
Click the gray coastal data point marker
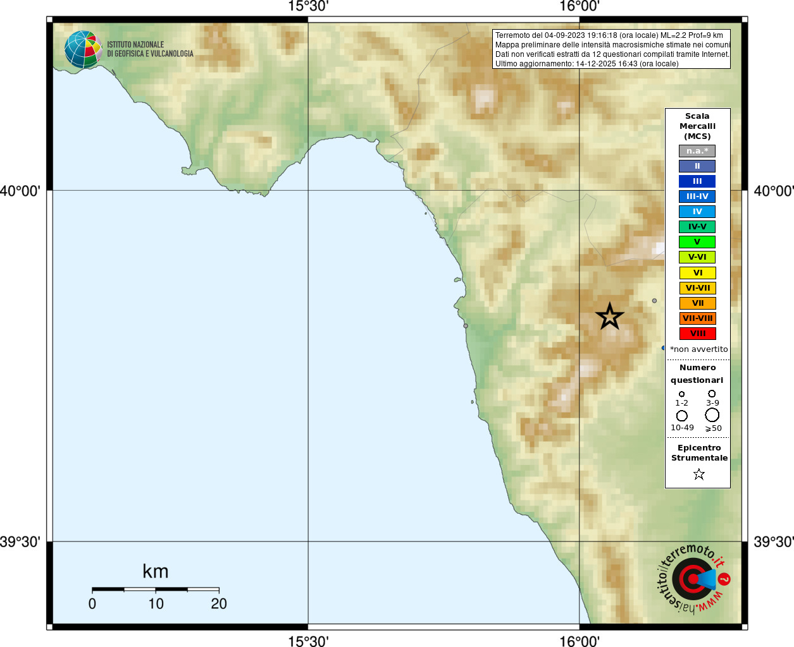tap(466, 326)
